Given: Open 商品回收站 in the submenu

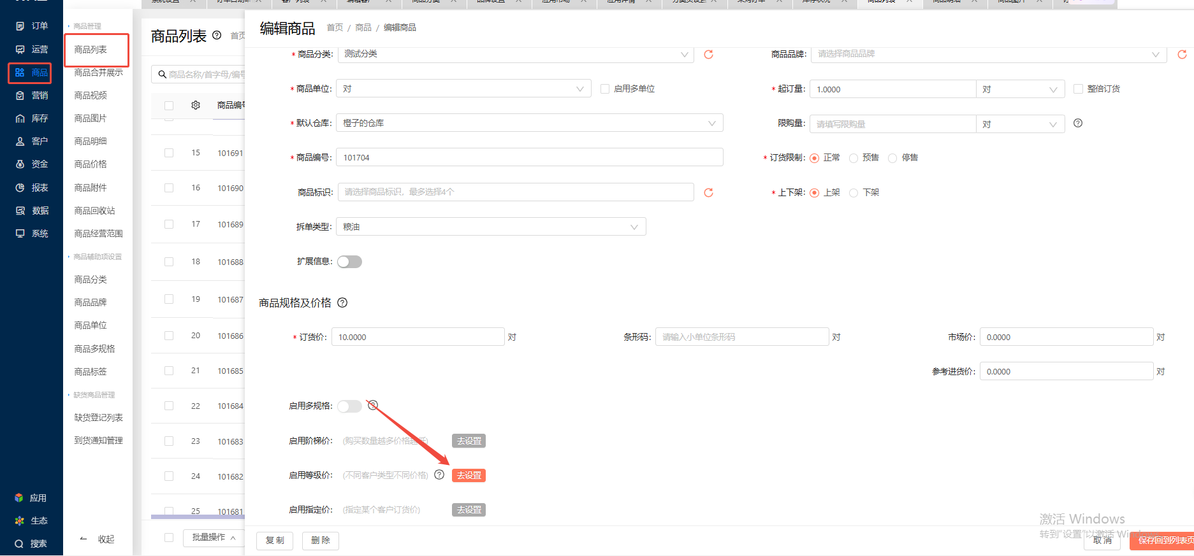Looking at the screenshot, I should coord(94,211).
